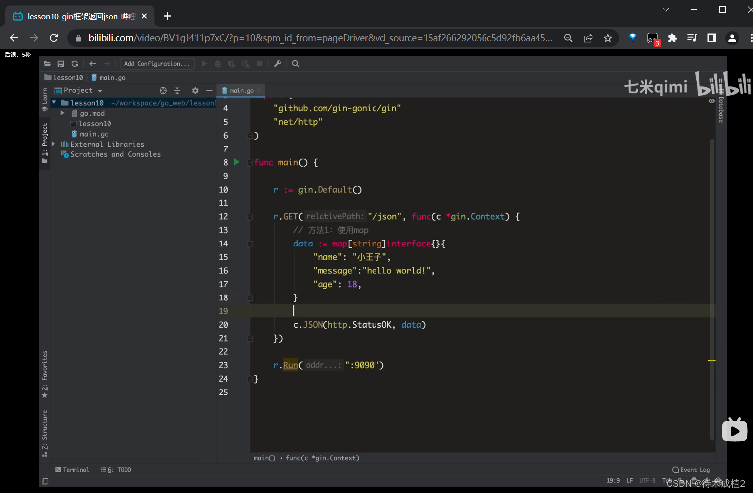Viewport: 753px width, 493px height.
Task: Click func(c *gin.Context) breadcrumb
Action: 323,458
